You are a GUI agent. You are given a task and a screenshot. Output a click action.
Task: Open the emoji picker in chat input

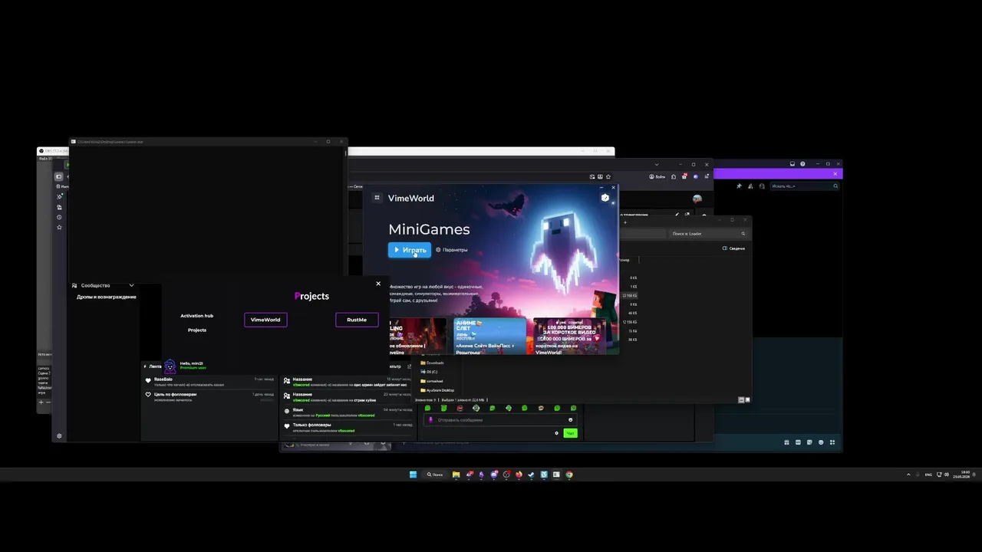point(570,420)
